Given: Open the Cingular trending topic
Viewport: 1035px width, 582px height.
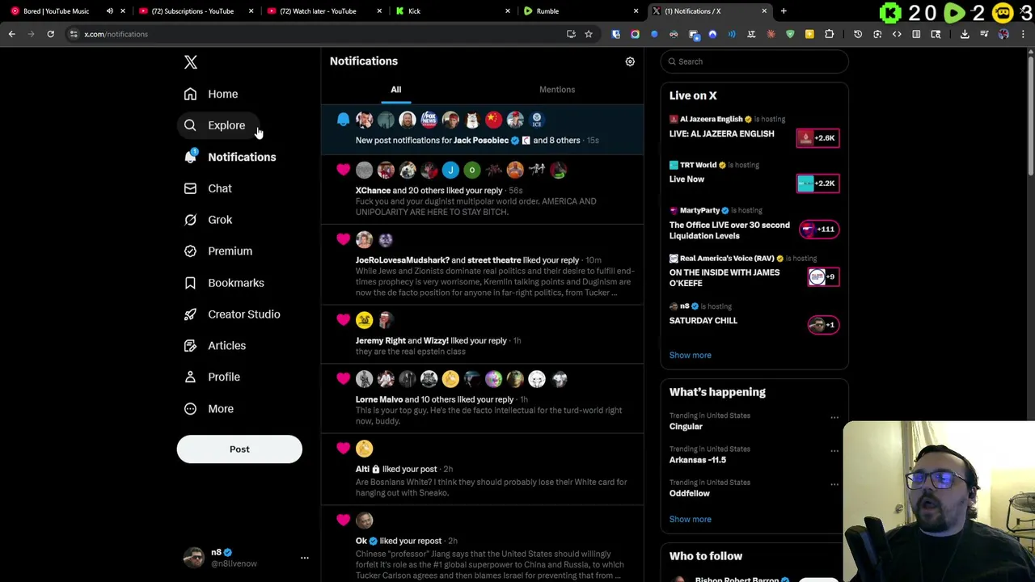Looking at the screenshot, I should 686,426.
